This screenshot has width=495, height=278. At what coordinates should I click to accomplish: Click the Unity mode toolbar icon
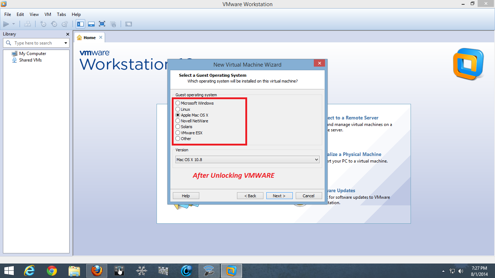pyautogui.click(x=113, y=24)
